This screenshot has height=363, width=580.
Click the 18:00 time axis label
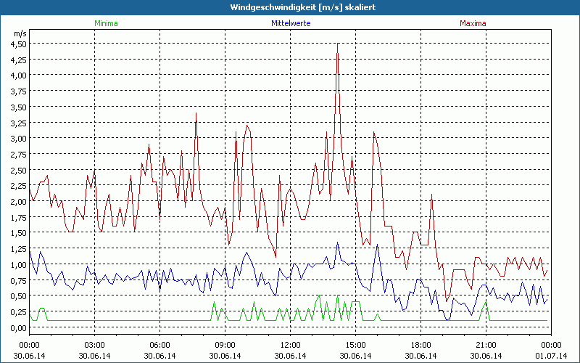click(x=420, y=345)
